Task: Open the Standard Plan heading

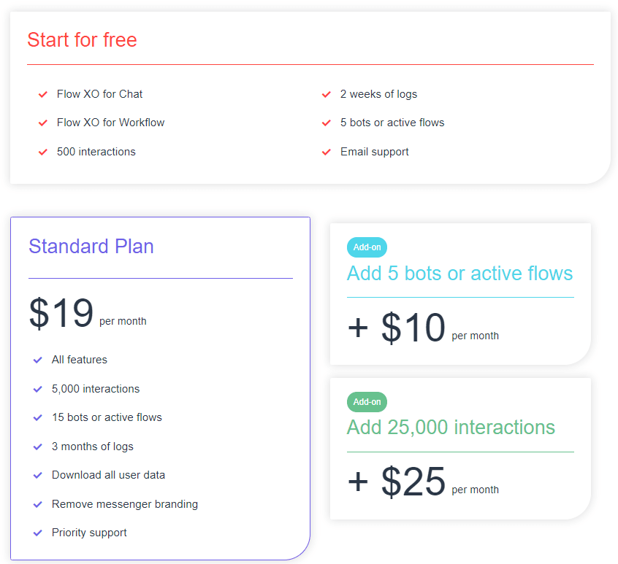Action: click(x=91, y=247)
